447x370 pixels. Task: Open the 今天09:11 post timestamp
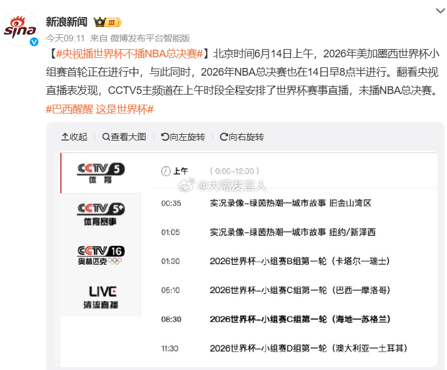pyautogui.click(x=66, y=38)
